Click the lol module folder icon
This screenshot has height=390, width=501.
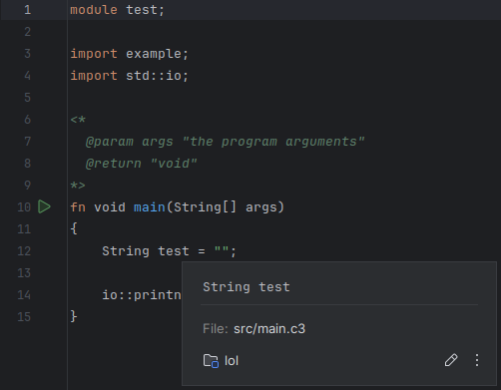(x=211, y=361)
